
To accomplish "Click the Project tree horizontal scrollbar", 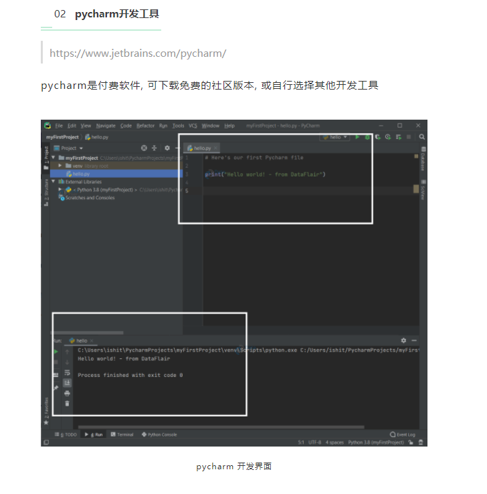I will pos(88,333).
